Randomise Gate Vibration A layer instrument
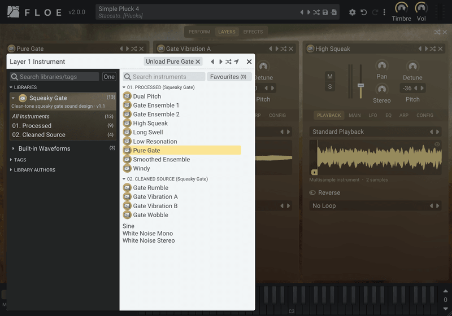452x316 pixels. pyautogui.click(x=284, y=49)
